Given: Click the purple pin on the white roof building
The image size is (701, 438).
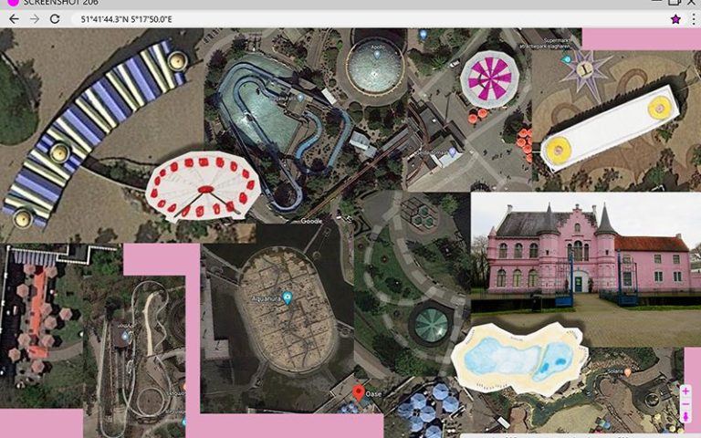Looking at the screenshot, I should point(452,152).
